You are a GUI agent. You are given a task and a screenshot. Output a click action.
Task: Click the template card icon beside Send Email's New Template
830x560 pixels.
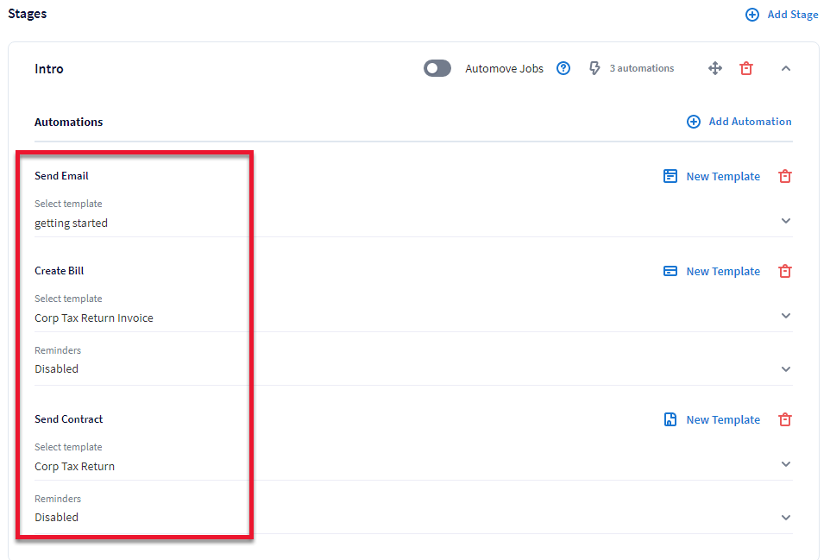pos(670,176)
